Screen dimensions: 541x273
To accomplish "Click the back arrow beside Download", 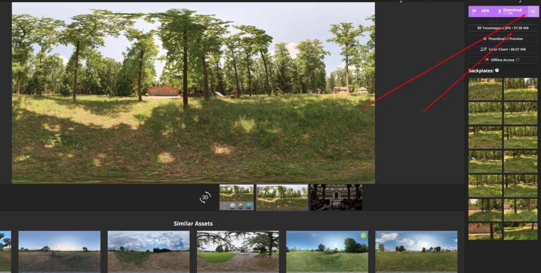I will pyautogui.click(x=533, y=11).
